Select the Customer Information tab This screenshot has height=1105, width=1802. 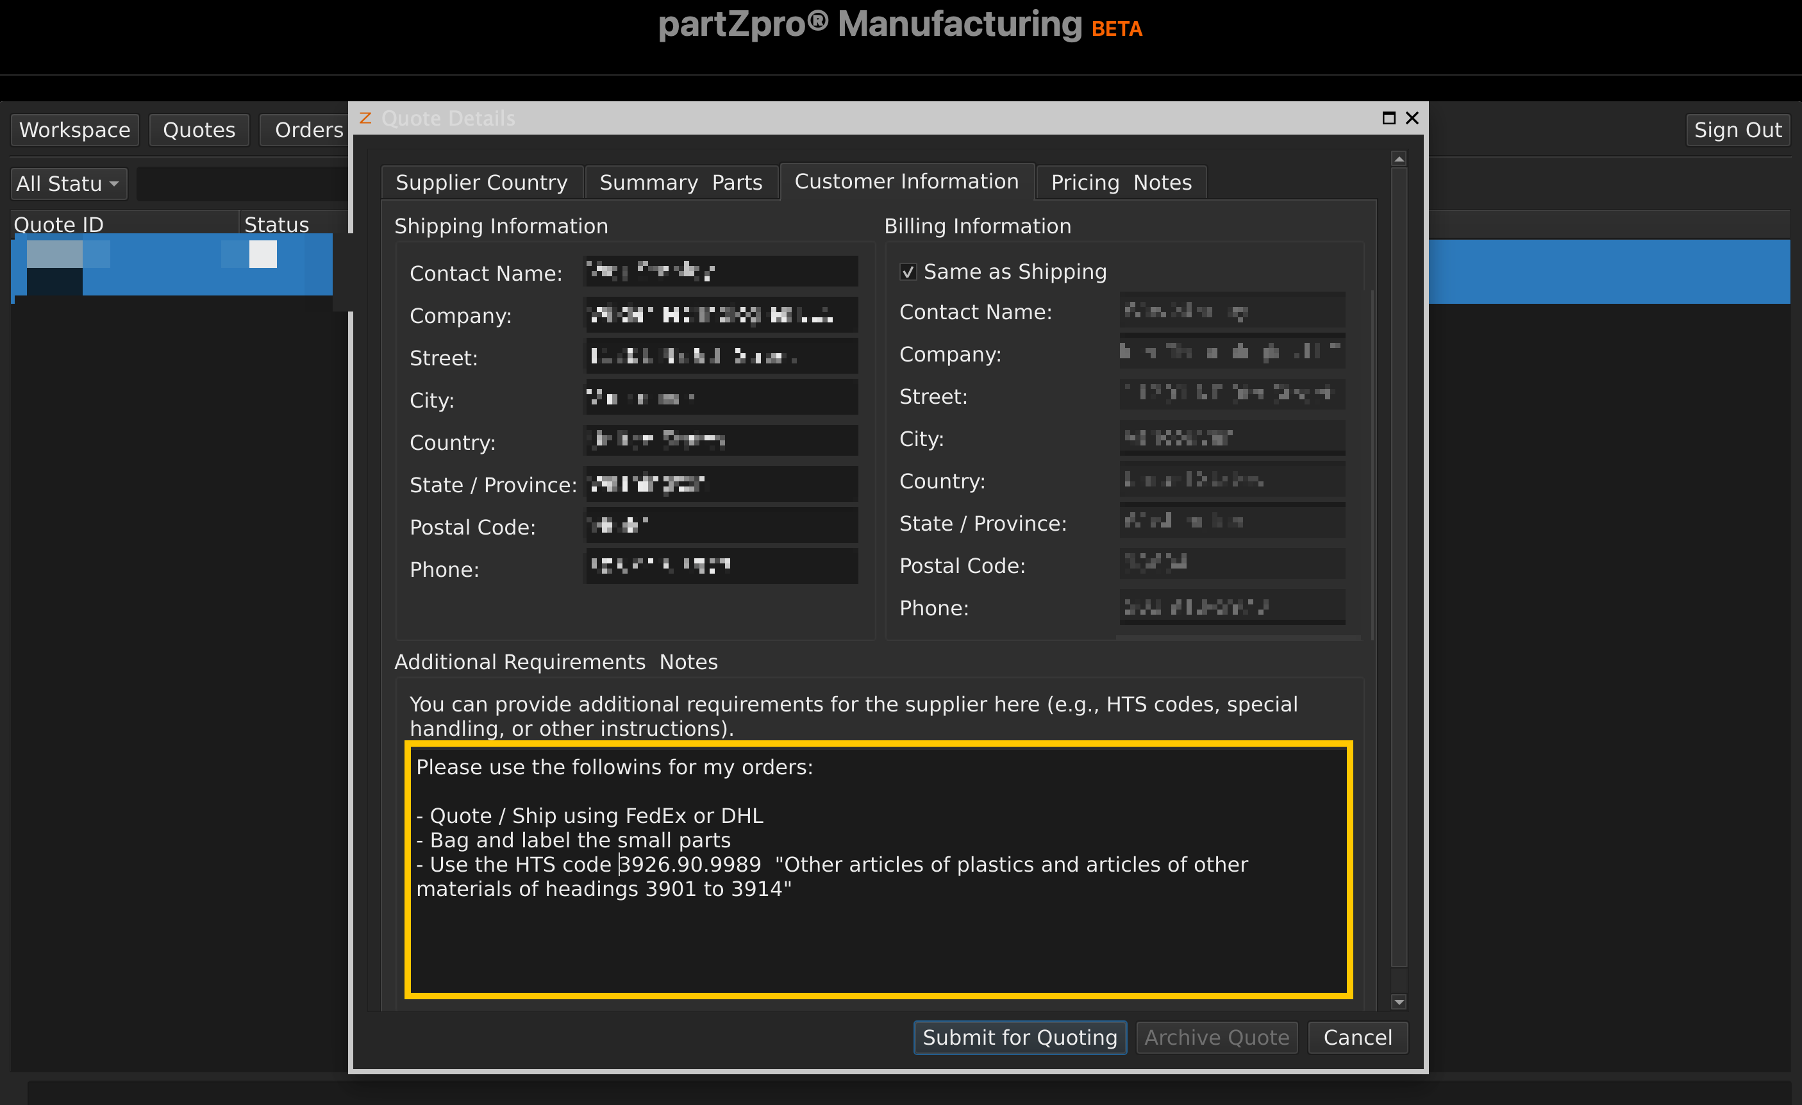tap(907, 181)
